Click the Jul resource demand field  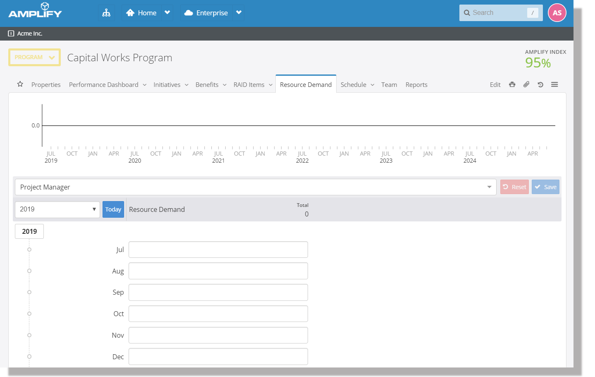tap(218, 250)
